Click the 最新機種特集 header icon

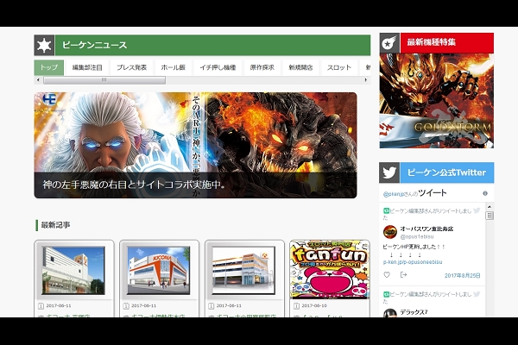tap(390, 42)
